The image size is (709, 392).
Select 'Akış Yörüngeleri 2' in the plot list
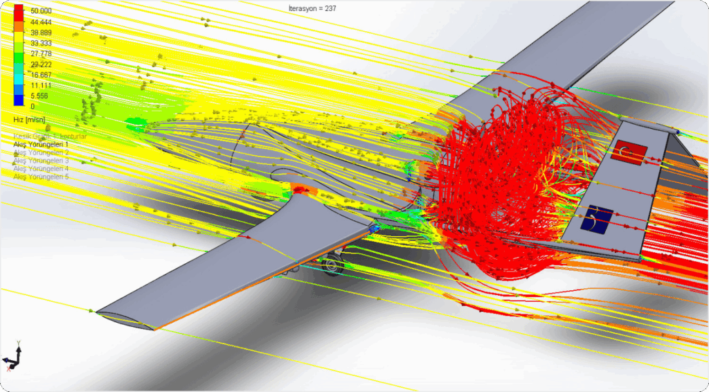coord(41,152)
